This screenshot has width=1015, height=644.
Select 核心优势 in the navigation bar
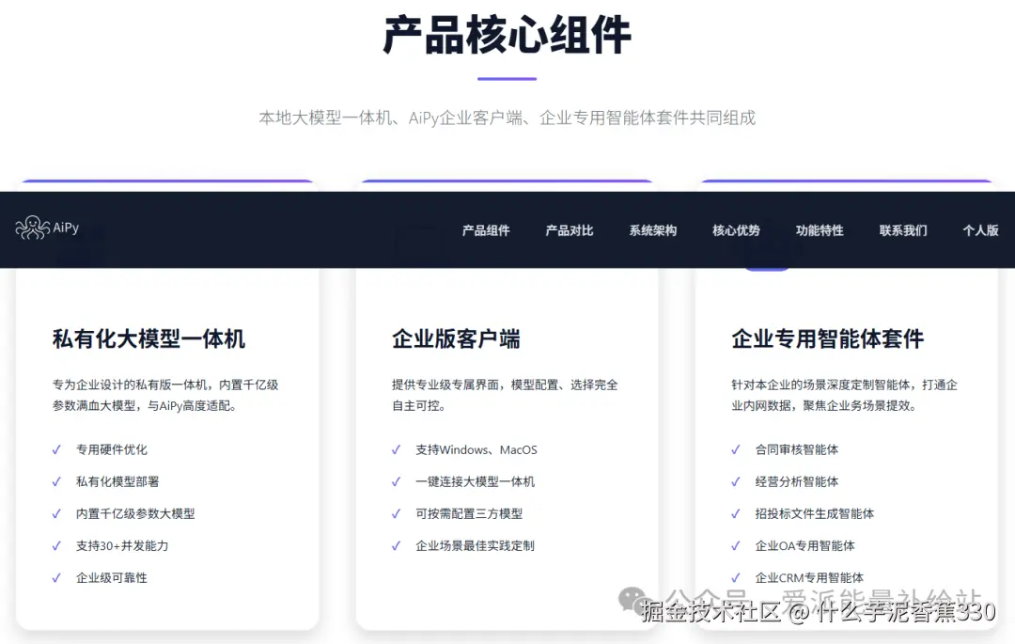click(736, 230)
